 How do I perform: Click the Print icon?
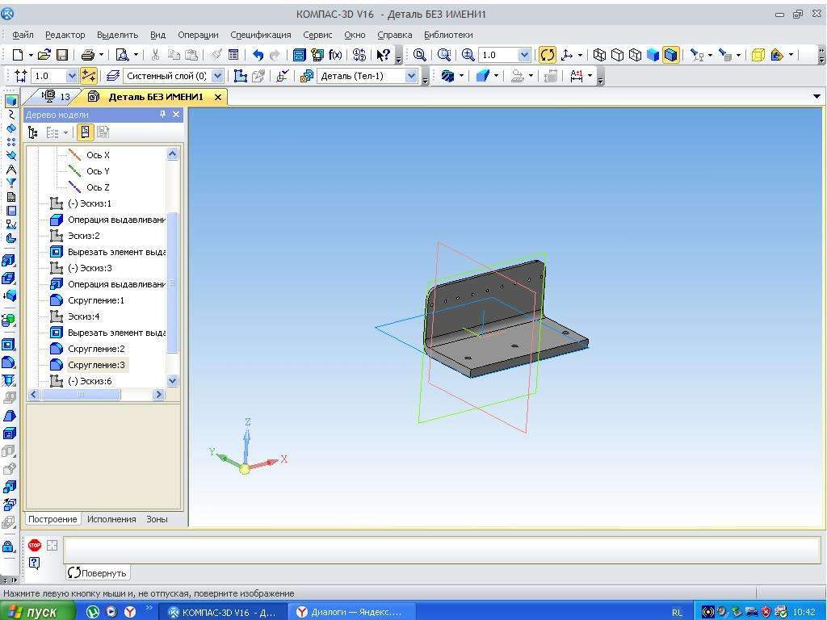click(x=87, y=55)
